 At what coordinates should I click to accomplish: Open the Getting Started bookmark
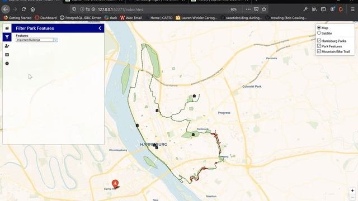click(17, 18)
